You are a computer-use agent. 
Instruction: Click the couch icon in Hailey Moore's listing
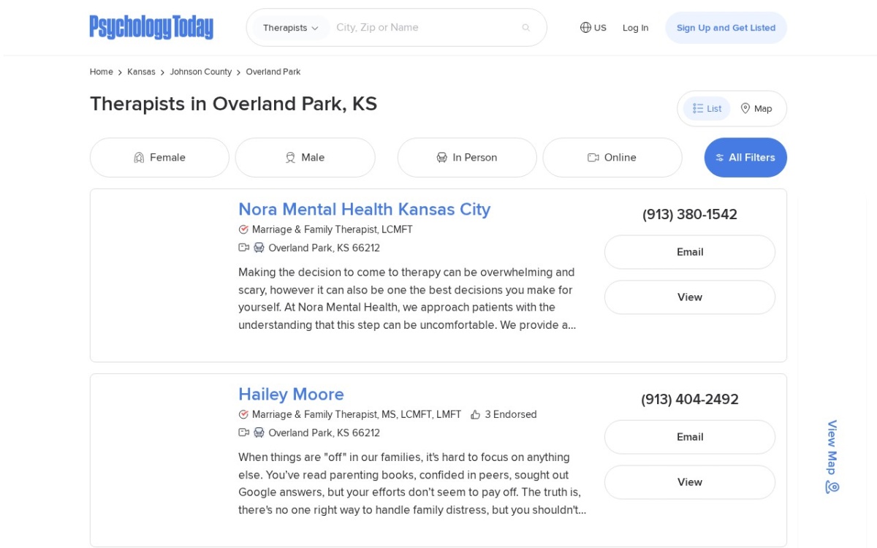pyautogui.click(x=259, y=433)
